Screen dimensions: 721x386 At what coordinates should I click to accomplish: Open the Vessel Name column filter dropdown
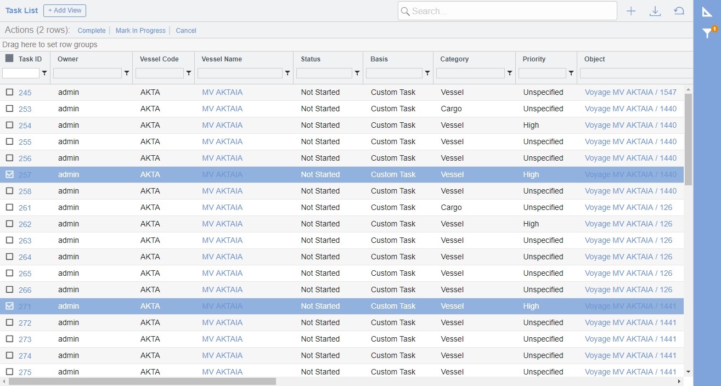[x=287, y=73]
